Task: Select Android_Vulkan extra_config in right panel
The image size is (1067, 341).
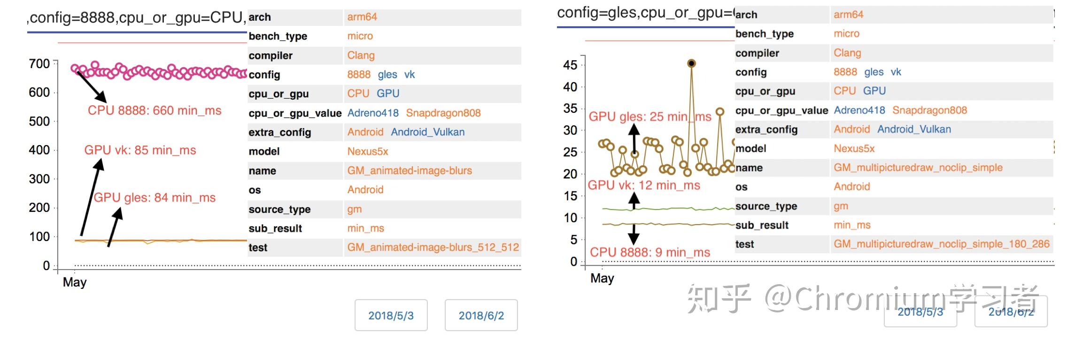Action: coord(914,129)
